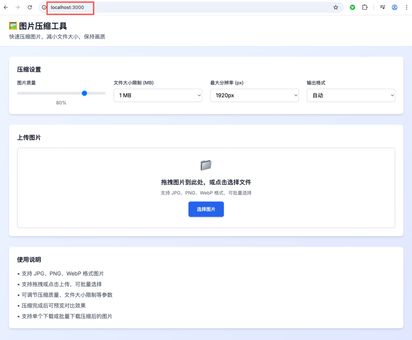Open the media controls playlist icon

(x=382, y=7)
